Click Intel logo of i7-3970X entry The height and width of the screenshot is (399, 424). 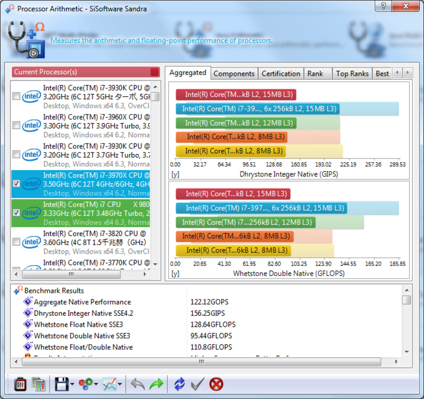click(32, 184)
